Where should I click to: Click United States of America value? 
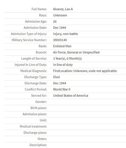coord(71,96)
